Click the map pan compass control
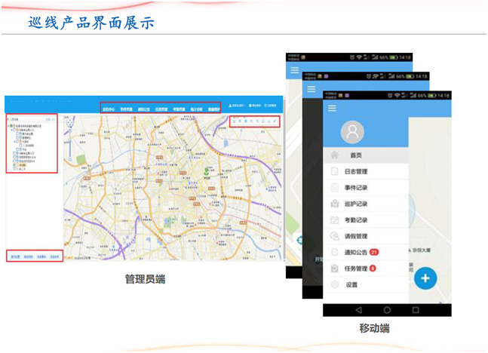 69,123
